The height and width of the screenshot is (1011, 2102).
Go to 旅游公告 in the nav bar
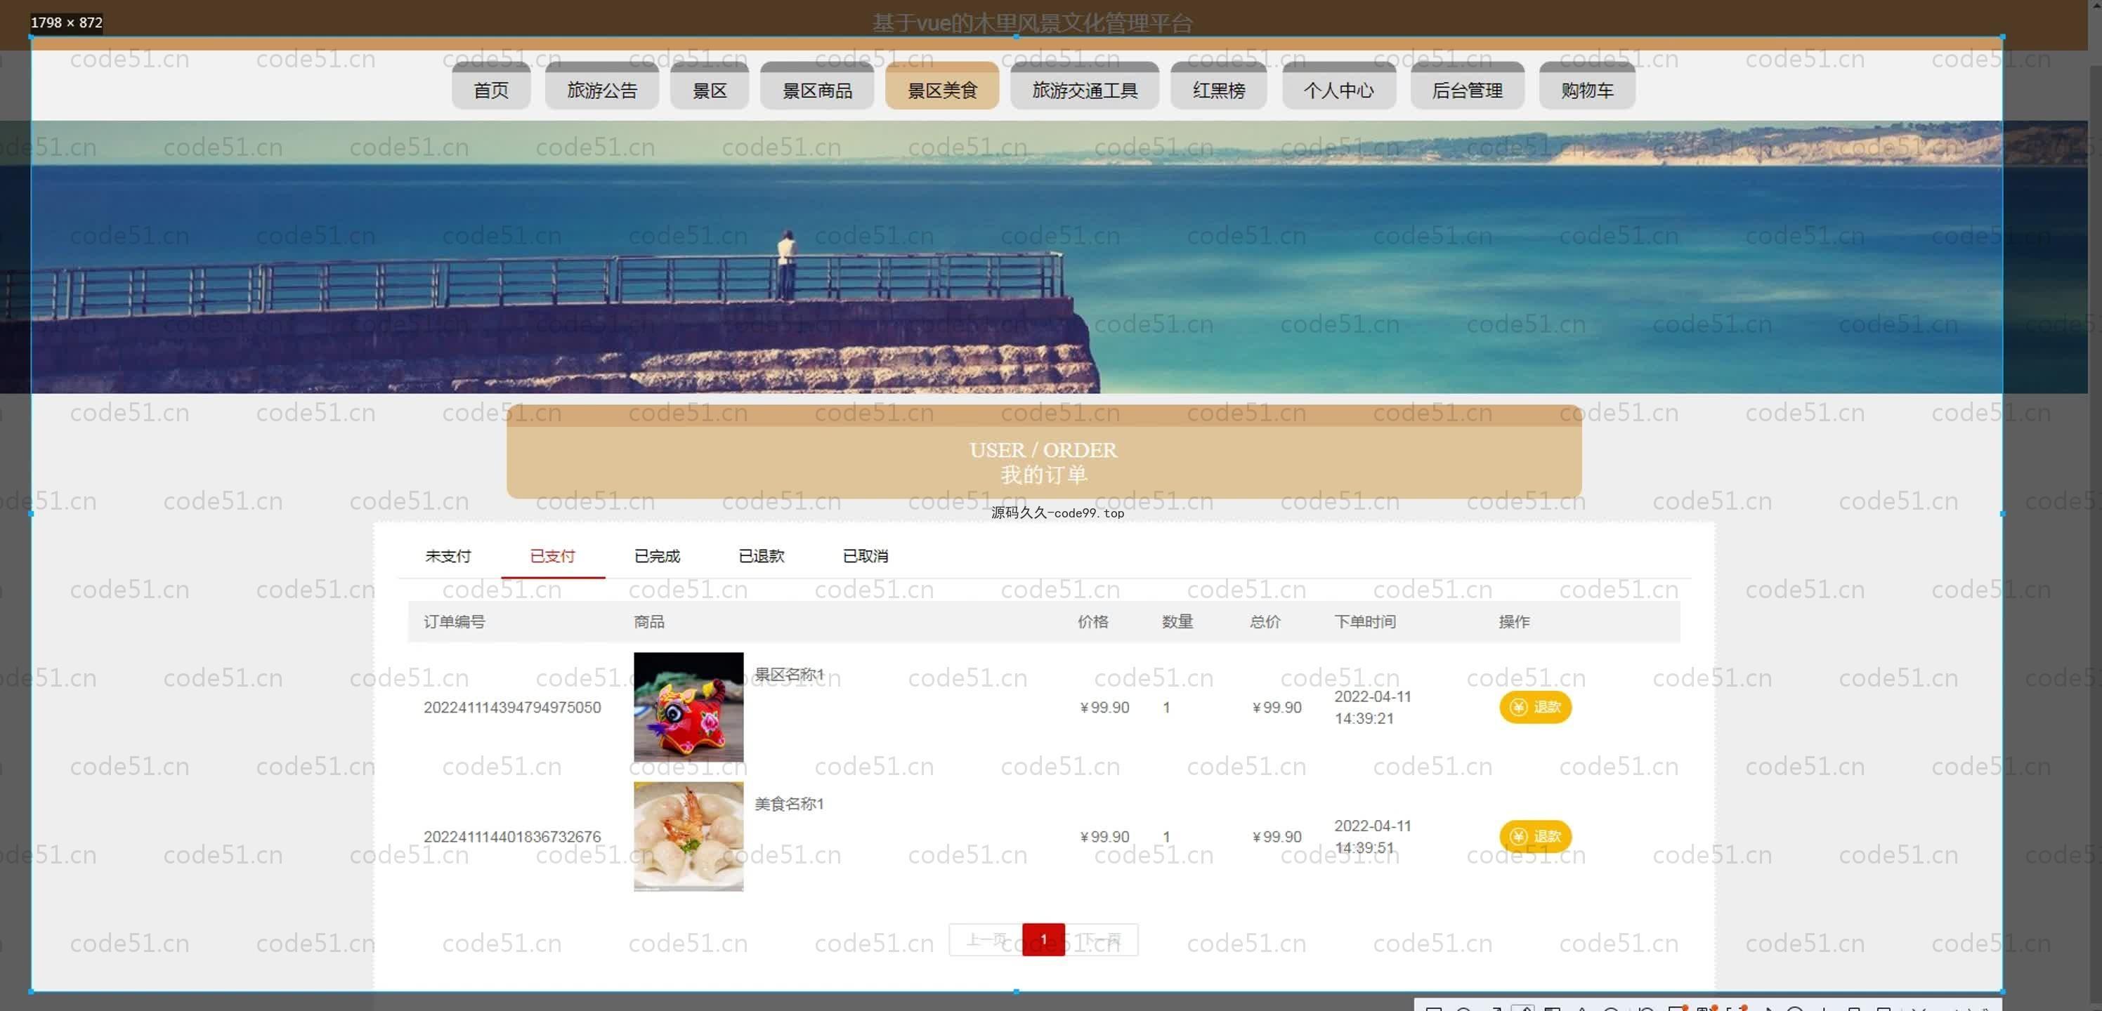(x=601, y=90)
